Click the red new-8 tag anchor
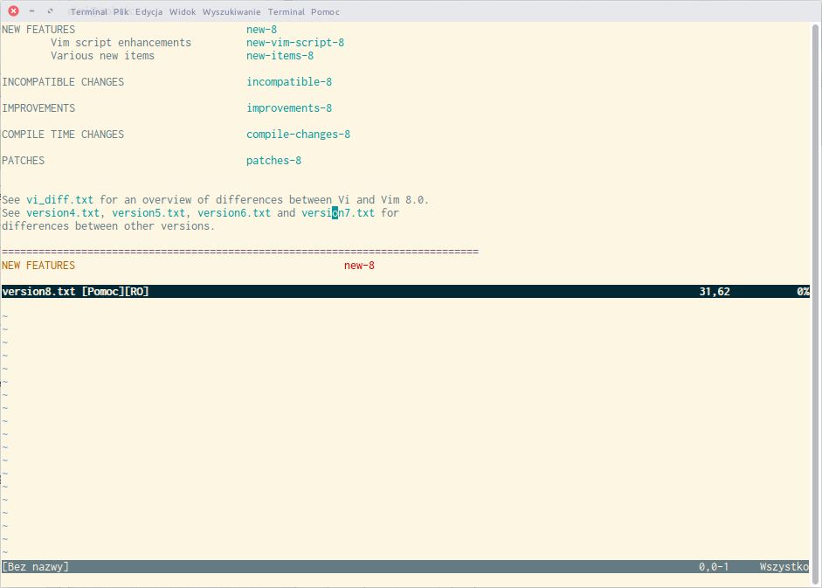 point(359,266)
